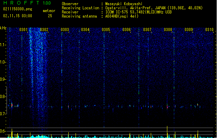Image resolution: width=217 pixels, height=138 pixels.
Task: Click the HROFFT program title
Action: [x=21, y=3]
